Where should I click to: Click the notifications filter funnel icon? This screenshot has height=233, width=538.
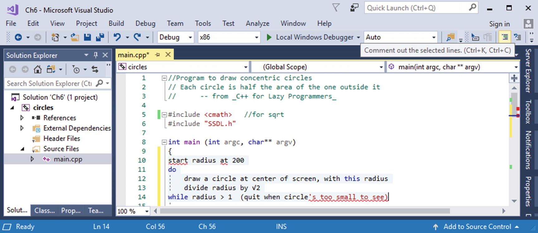tap(336, 8)
